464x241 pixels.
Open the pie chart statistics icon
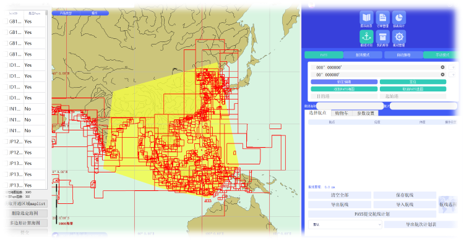click(399, 18)
